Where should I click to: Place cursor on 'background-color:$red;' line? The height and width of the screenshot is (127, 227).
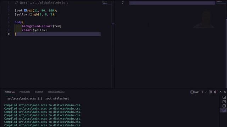coord(41,26)
